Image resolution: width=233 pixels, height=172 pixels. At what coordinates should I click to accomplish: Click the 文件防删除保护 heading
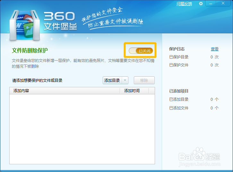(30, 50)
